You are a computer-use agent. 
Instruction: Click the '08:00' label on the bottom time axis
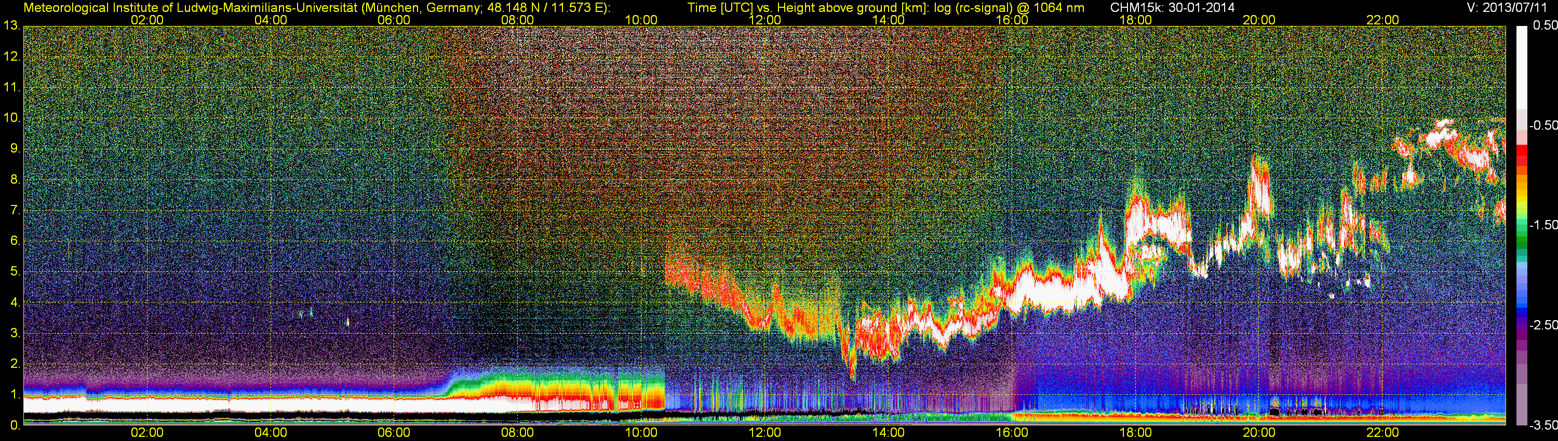point(518,433)
